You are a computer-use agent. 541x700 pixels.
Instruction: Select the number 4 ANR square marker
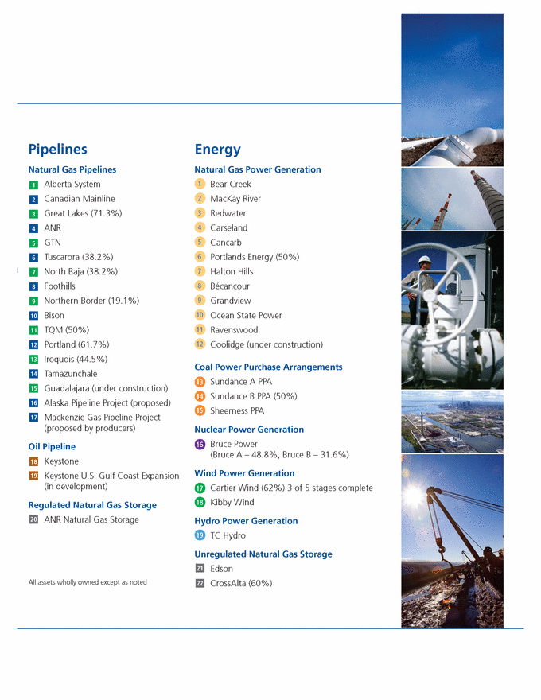click(33, 228)
